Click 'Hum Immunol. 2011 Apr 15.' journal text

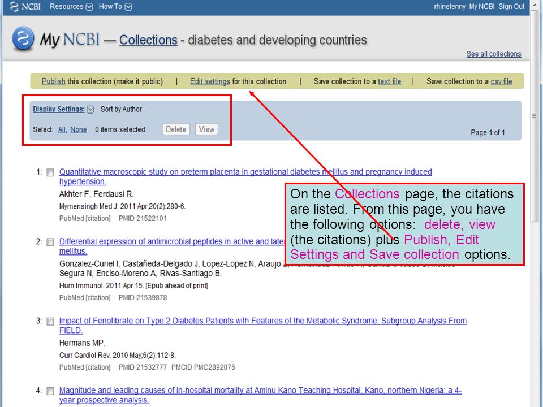click(101, 286)
